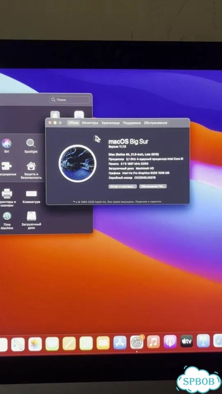Switch to the Мониторы tab
This screenshot has height=394, width=222.
pos(90,123)
